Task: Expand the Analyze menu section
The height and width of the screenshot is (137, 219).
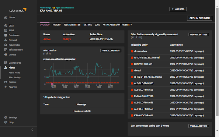Action: 13,87
